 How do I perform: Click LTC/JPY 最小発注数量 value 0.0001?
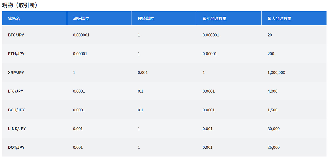(x=209, y=91)
